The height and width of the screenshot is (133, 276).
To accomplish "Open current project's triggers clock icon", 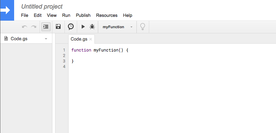I will [71, 27].
